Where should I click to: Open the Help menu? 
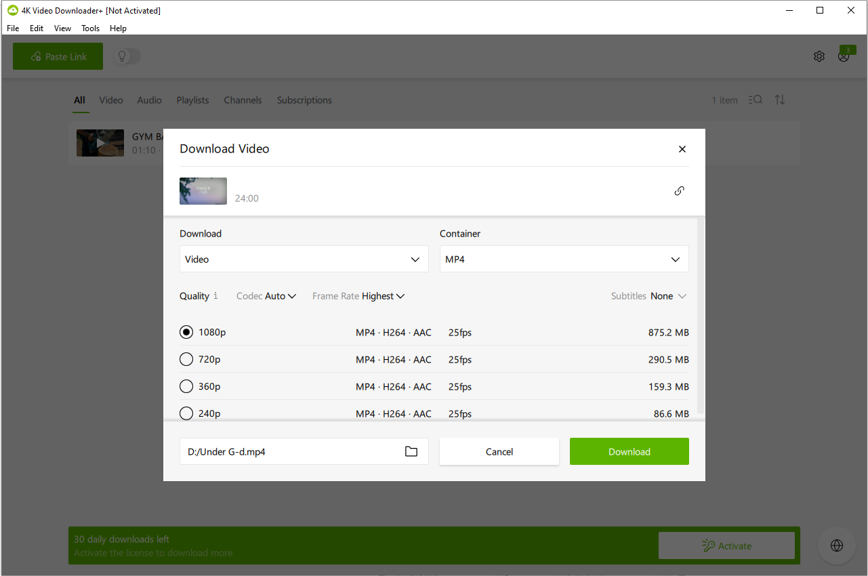point(118,28)
